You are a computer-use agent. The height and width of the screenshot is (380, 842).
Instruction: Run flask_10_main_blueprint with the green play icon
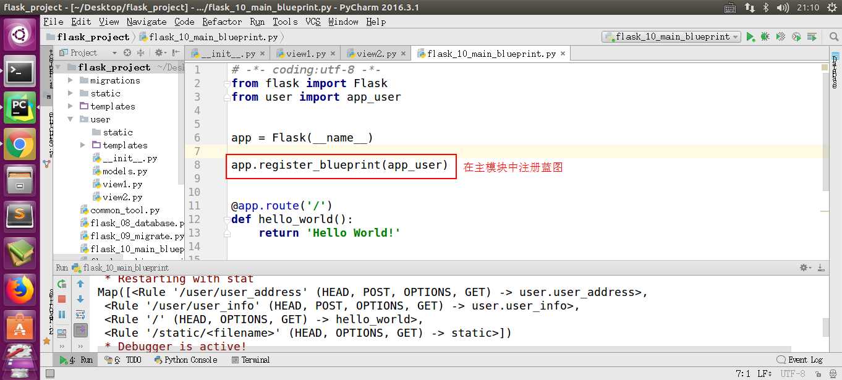point(751,37)
